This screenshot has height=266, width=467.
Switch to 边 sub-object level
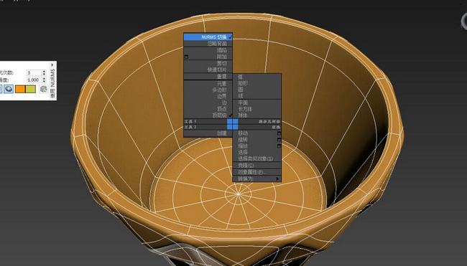[208, 103]
